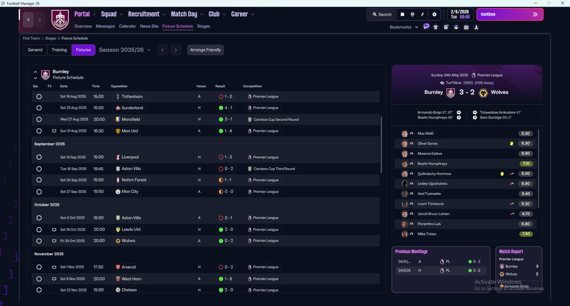Viewport: 570px width, 306px height.
Task: Click the Continue button
Action: pos(510,14)
